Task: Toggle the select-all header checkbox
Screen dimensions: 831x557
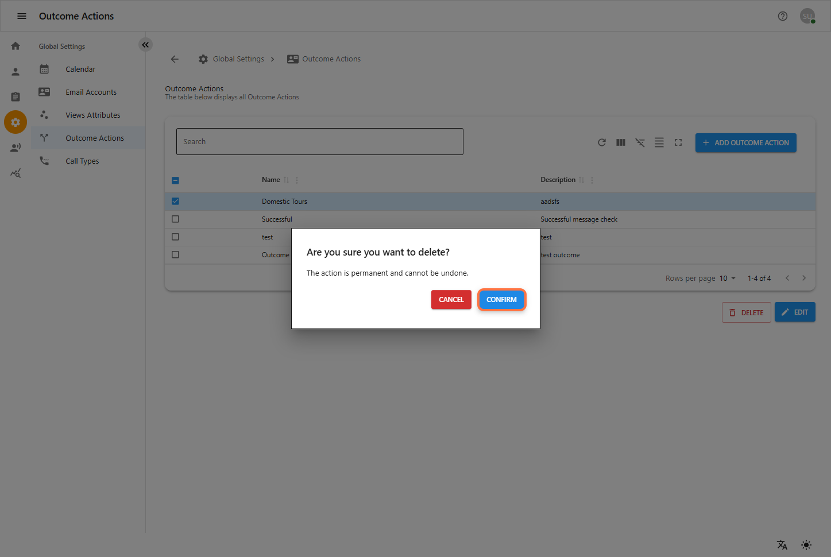Action: pos(175,180)
